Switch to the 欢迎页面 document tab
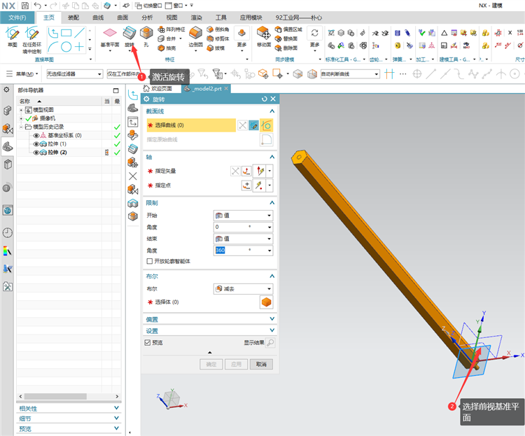The height and width of the screenshot is (436, 525). click(158, 89)
